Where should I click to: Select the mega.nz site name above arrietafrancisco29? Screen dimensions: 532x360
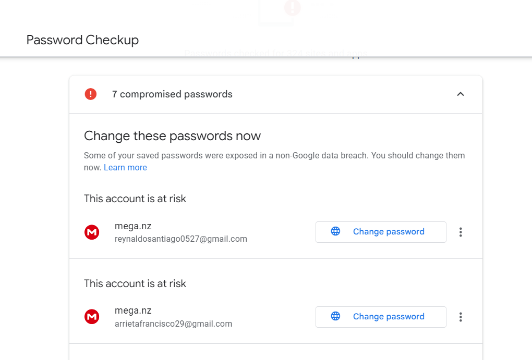pos(133,311)
